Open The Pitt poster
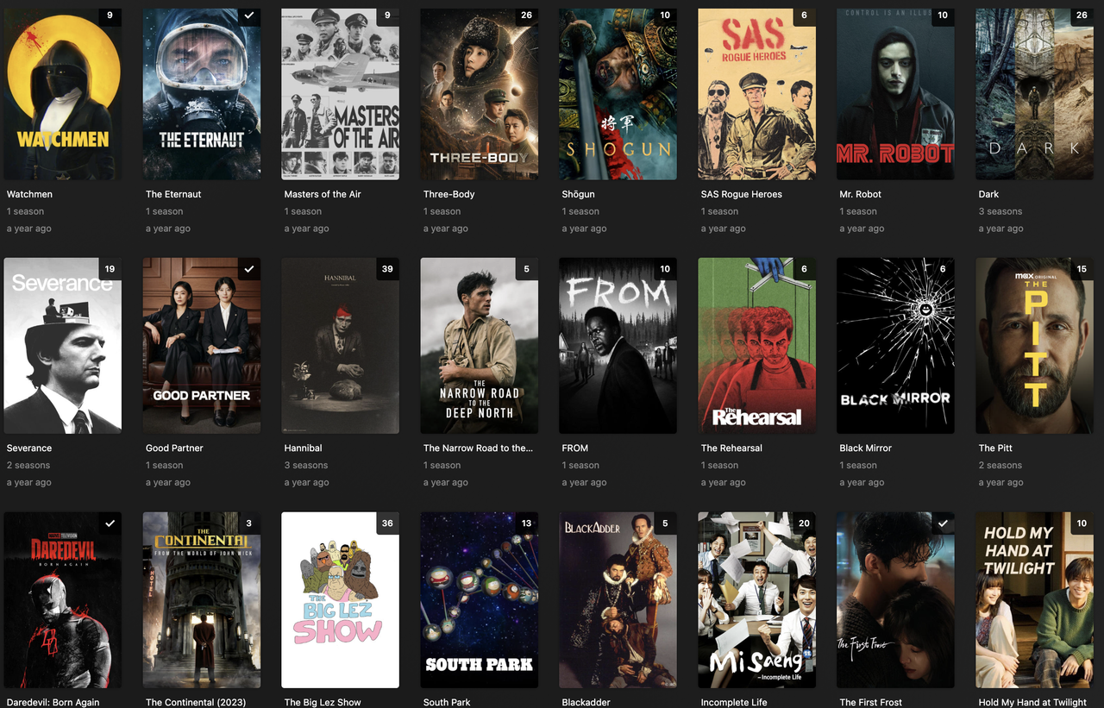The width and height of the screenshot is (1104, 708). point(1035,346)
